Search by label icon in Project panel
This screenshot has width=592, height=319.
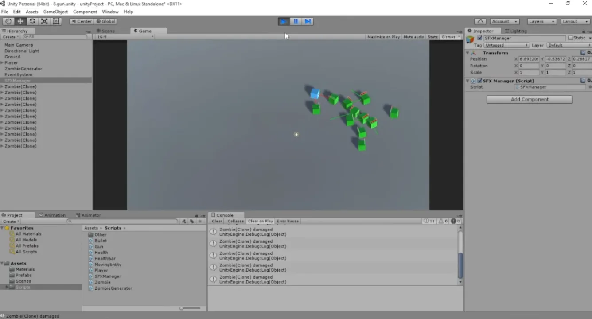(192, 221)
